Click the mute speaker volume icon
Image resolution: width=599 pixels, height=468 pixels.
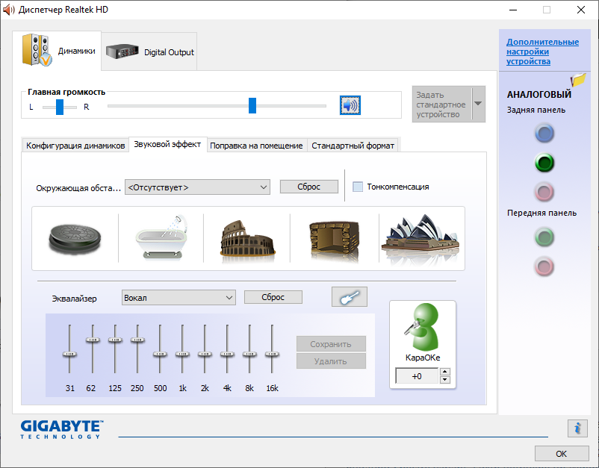pyautogui.click(x=350, y=105)
